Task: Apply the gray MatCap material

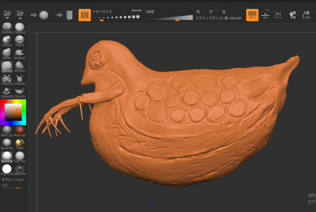Action: click(x=7, y=131)
